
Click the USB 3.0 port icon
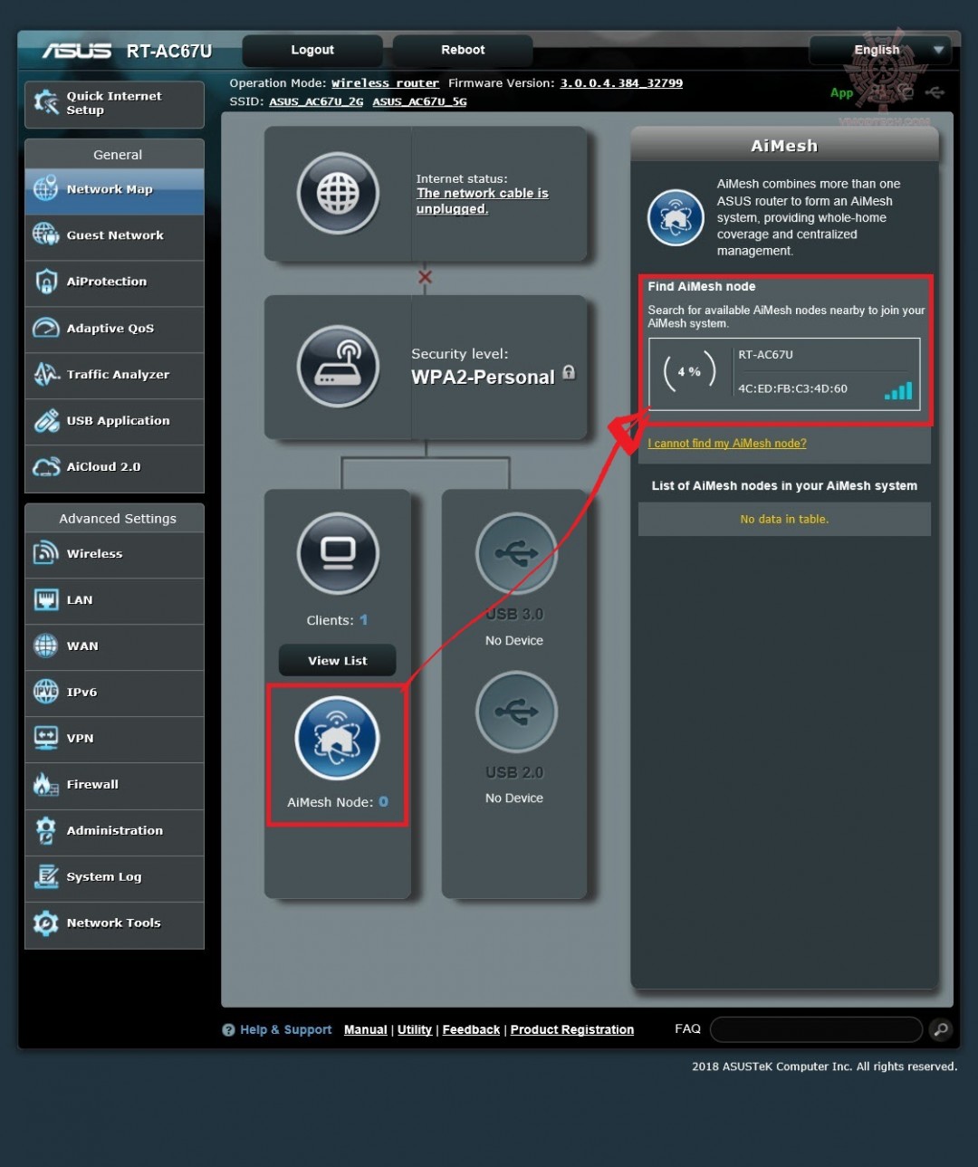pyautogui.click(x=516, y=553)
